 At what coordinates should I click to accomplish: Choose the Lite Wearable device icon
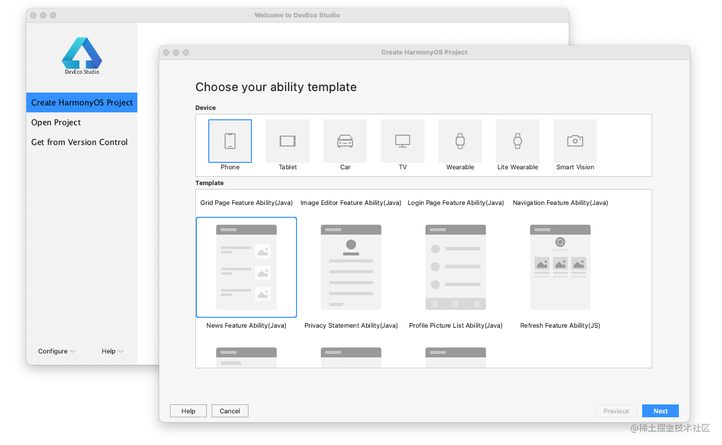pyautogui.click(x=518, y=141)
